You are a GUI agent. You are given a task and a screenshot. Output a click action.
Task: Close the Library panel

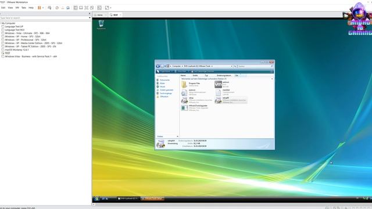pyautogui.click(x=90, y=13)
